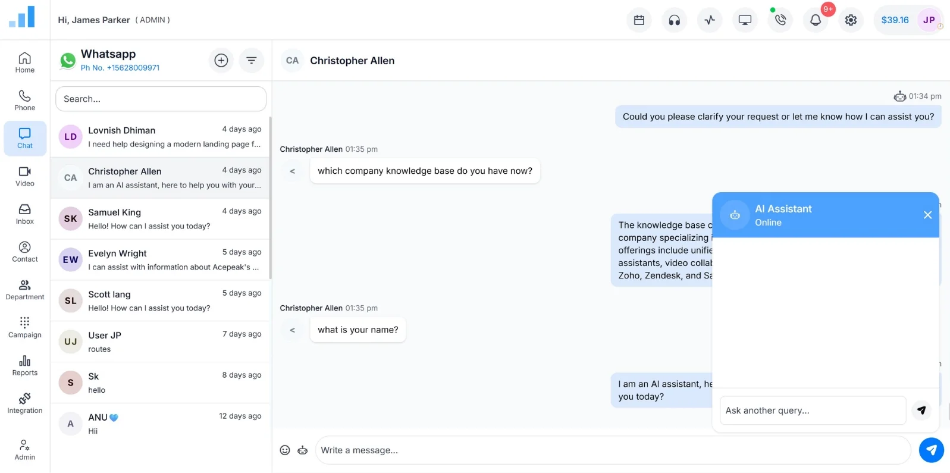Screen dimensions: 950x473
Task: Open the calendar icon in top bar
Action: click(x=639, y=20)
